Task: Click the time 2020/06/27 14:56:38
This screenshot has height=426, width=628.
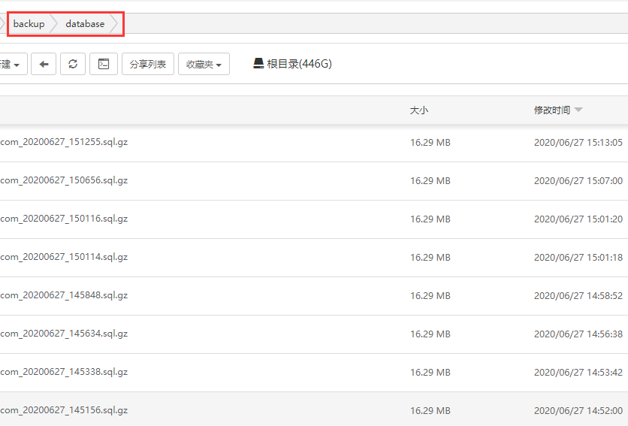Action: point(578,334)
